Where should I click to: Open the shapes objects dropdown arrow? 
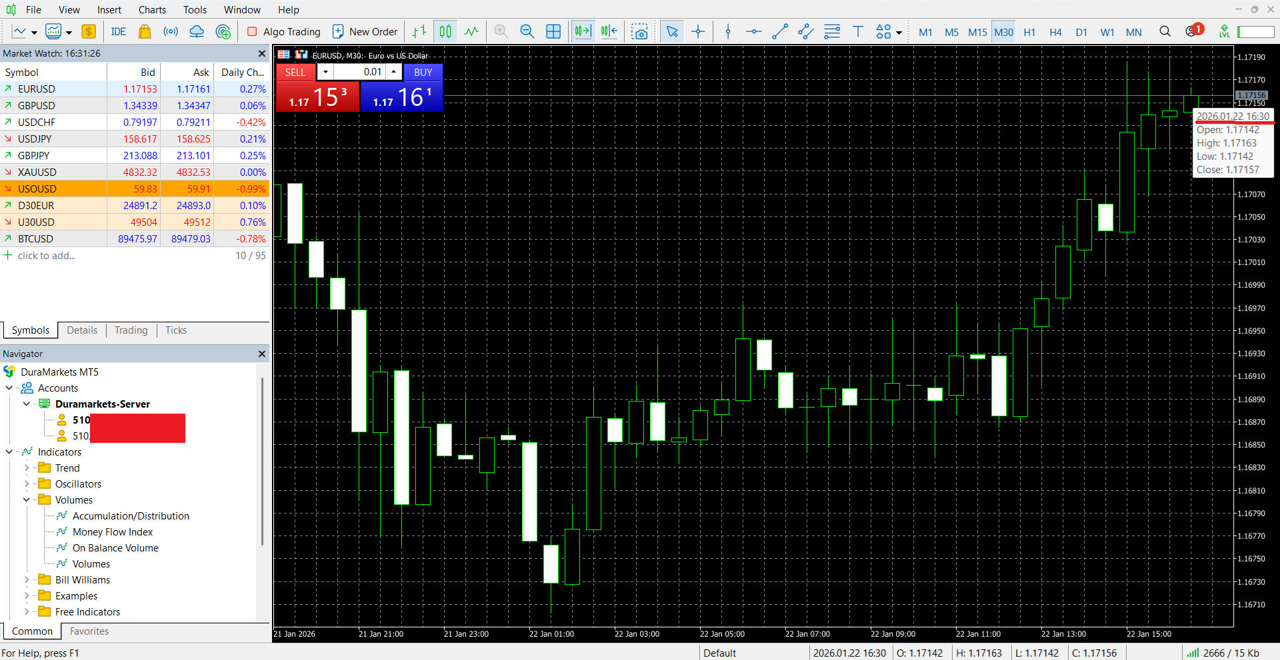click(x=899, y=33)
